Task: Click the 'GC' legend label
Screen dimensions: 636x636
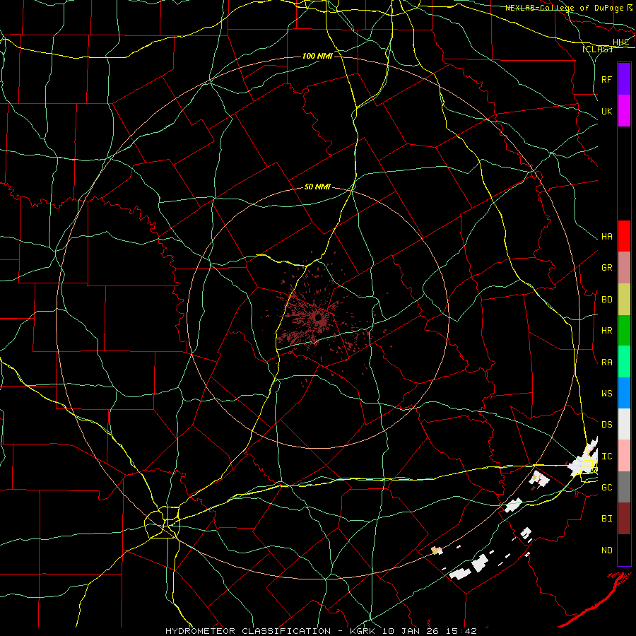Action: (x=606, y=488)
